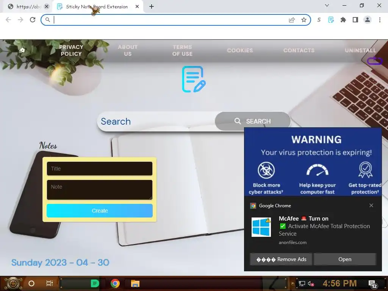Click the 4:56 PM taskbar clock
This screenshot has width=388, height=291.
tap(339, 283)
